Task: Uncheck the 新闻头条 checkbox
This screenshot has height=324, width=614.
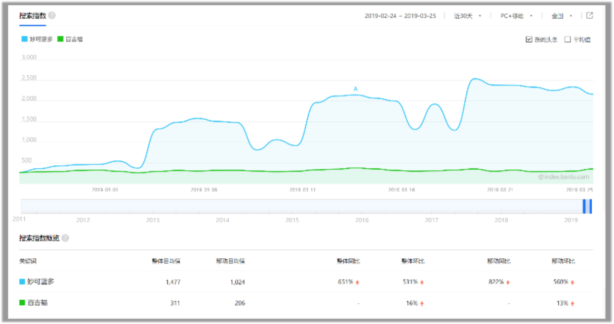Action: (x=529, y=39)
